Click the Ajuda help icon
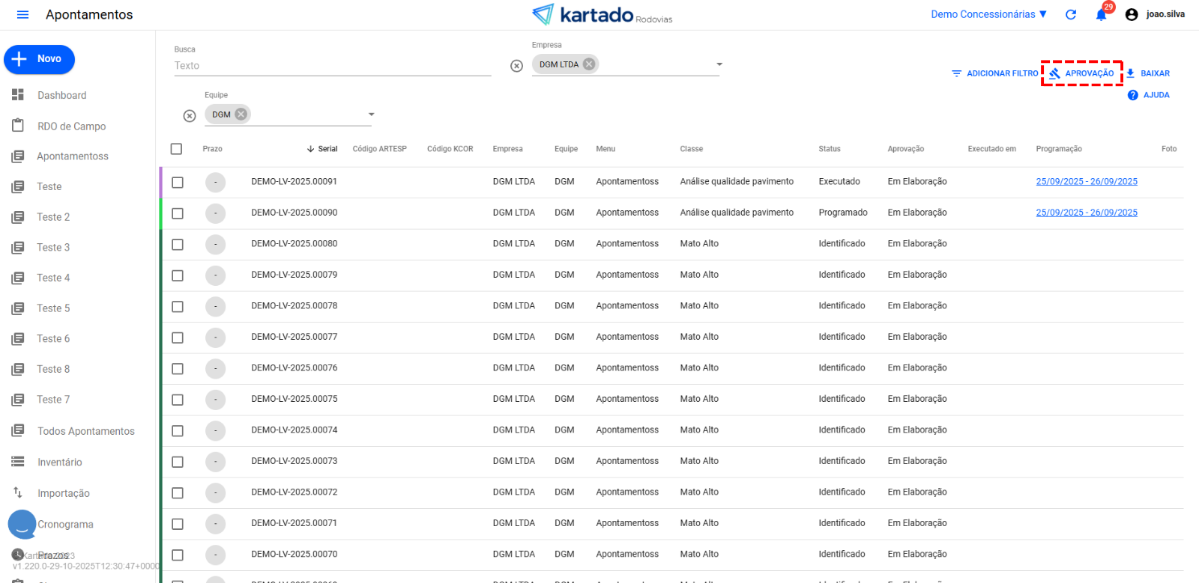Image resolution: width=1199 pixels, height=583 pixels. [x=1133, y=95]
